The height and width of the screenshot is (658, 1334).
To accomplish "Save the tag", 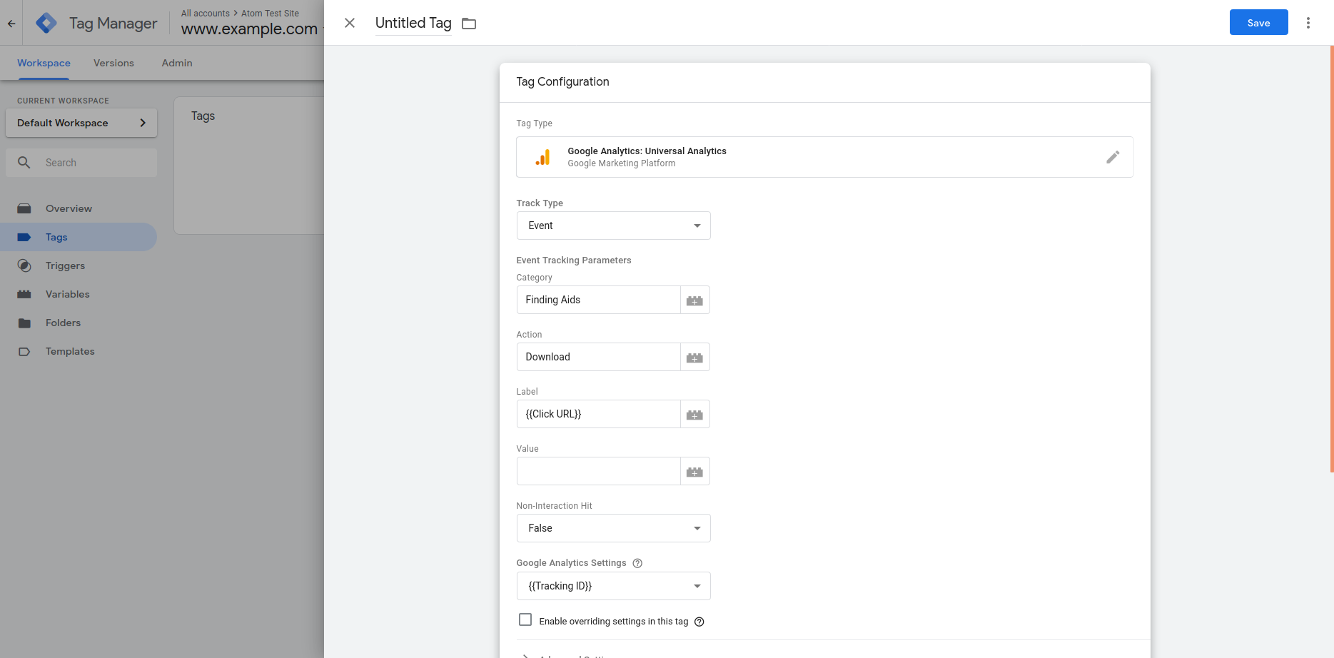I will point(1258,23).
